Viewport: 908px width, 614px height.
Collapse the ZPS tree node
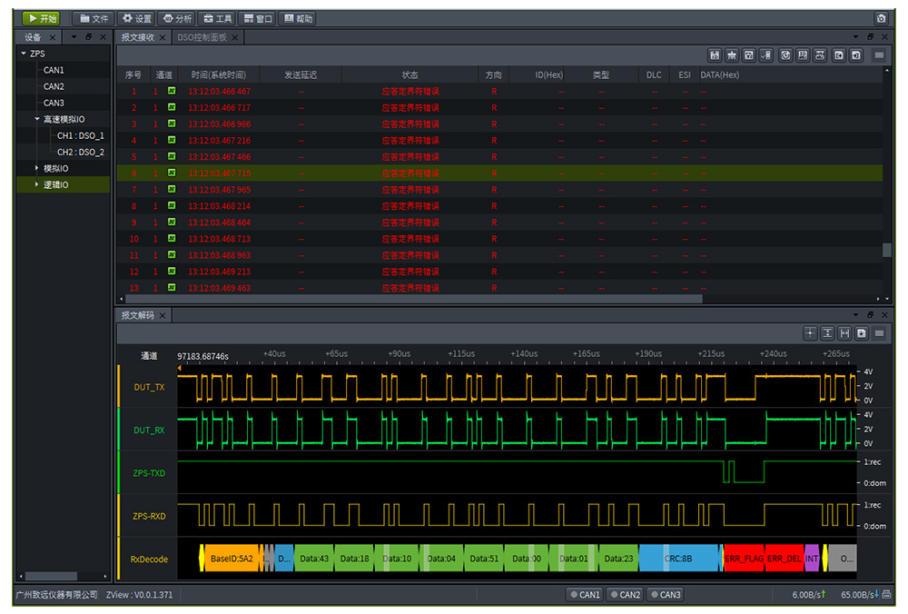click(x=24, y=54)
